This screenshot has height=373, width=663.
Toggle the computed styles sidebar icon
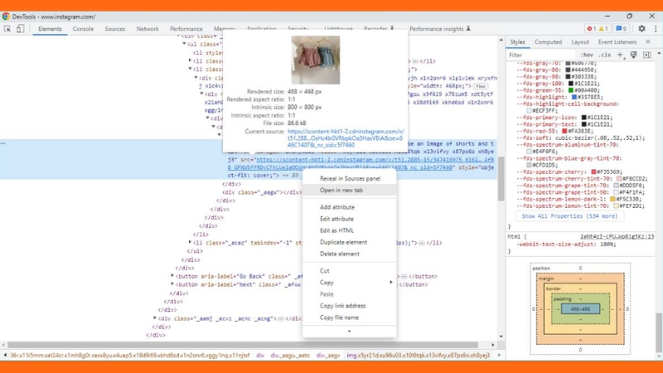tap(647, 55)
